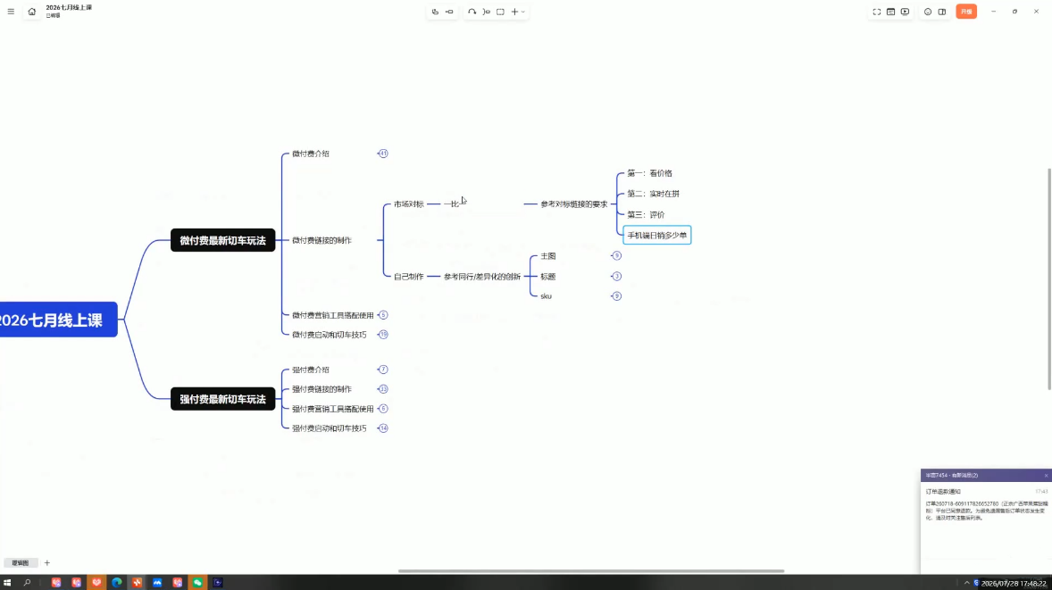Add a relationship arrow tool
The image size is (1052, 590).
[x=472, y=12]
